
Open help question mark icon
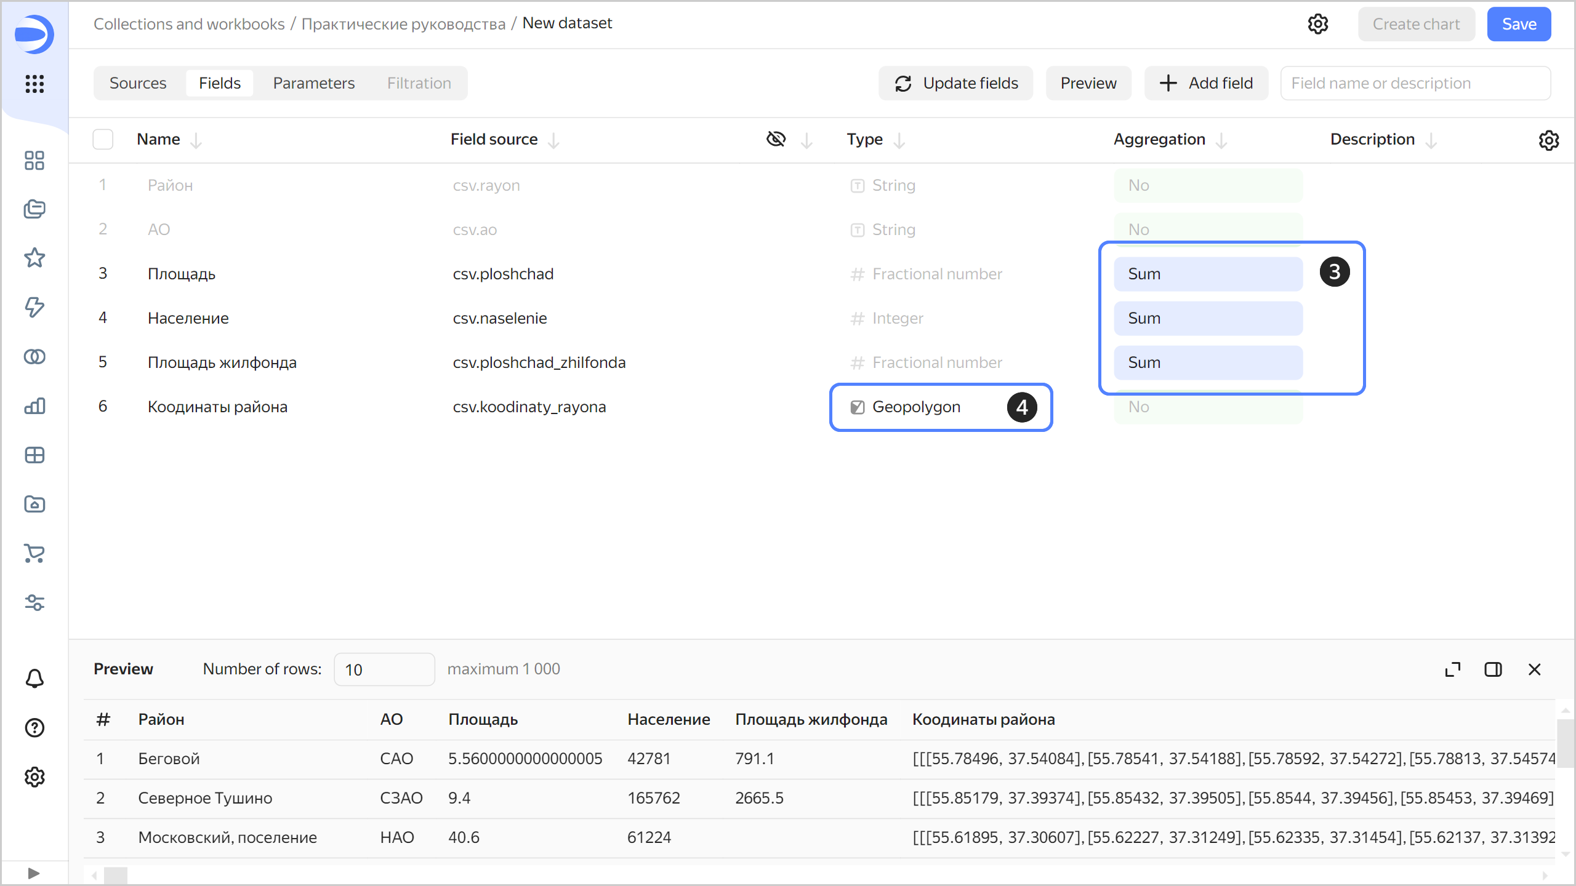[34, 728]
